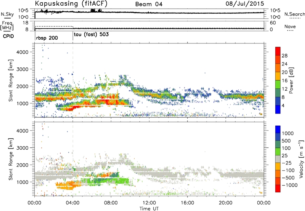Click the 'Velocity [m s-1]' color bar label
Image resolution: width=305 pixels, height=211 pixels.
click(x=301, y=159)
